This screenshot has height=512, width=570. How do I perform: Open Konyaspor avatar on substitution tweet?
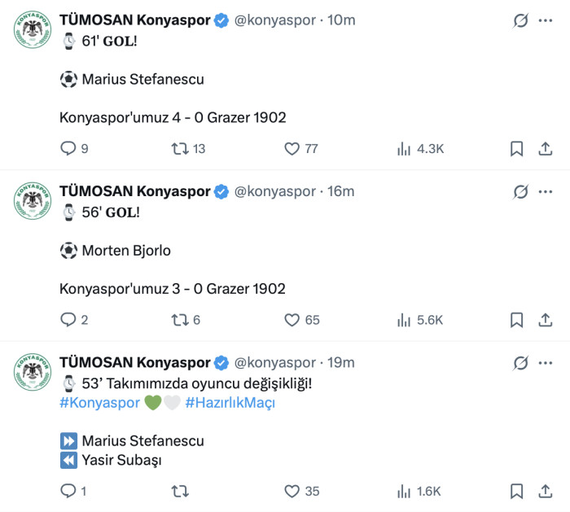[33, 372]
